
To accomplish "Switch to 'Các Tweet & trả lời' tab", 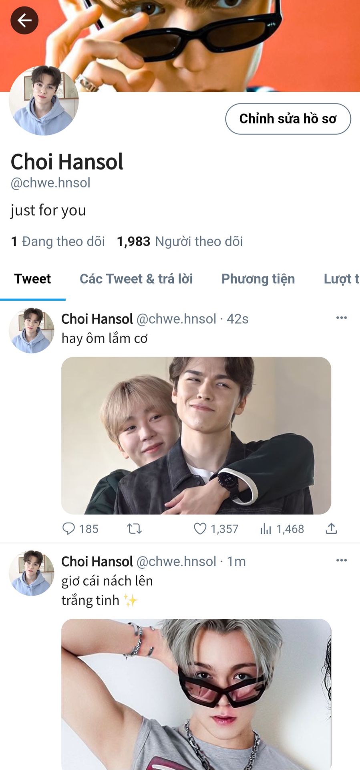I will (136, 279).
